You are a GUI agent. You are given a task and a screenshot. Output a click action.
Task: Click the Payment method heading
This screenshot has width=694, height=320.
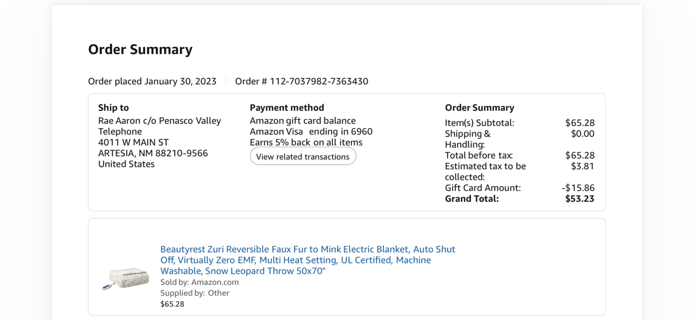[x=287, y=107]
